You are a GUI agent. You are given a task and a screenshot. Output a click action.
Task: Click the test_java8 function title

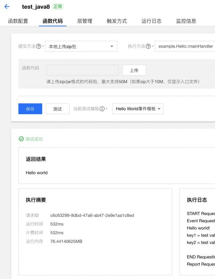coord(36,7)
